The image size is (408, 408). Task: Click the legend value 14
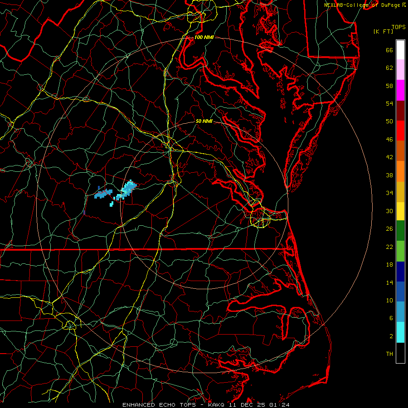pos(389,282)
